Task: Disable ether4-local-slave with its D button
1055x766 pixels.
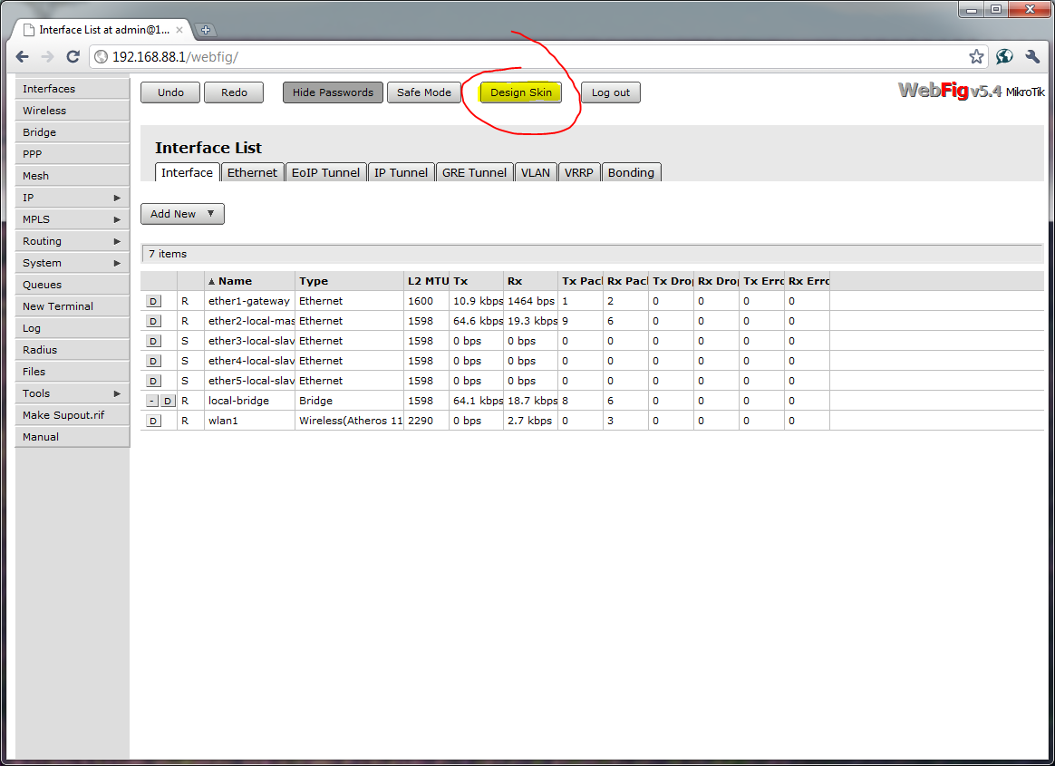Action: tap(153, 361)
